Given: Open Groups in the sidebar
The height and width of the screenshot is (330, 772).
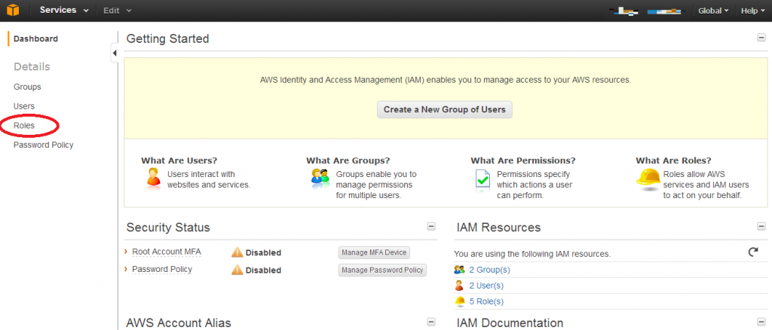Looking at the screenshot, I should (x=27, y=87).
